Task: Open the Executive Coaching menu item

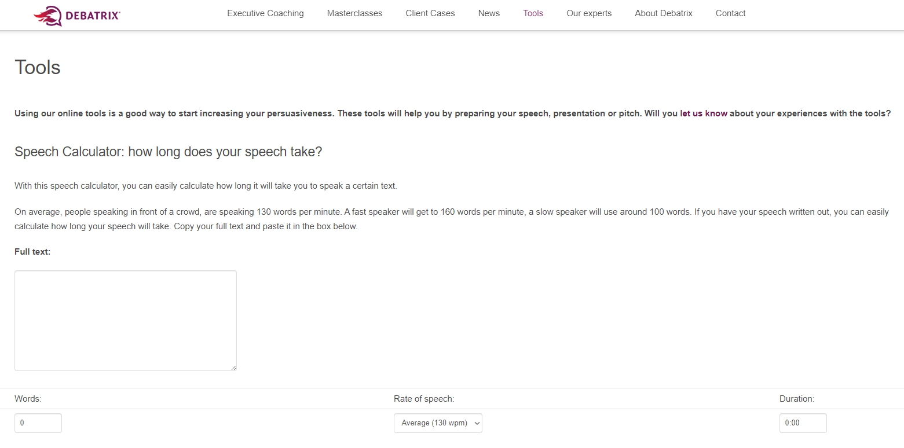Action: pos(265,13)
